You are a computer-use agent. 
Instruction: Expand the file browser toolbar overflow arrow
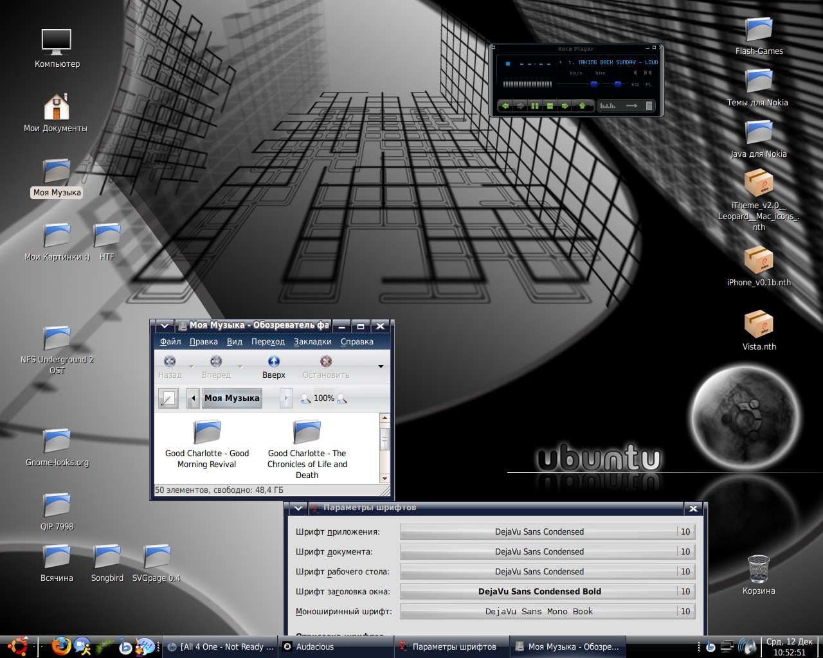[381, 366]
